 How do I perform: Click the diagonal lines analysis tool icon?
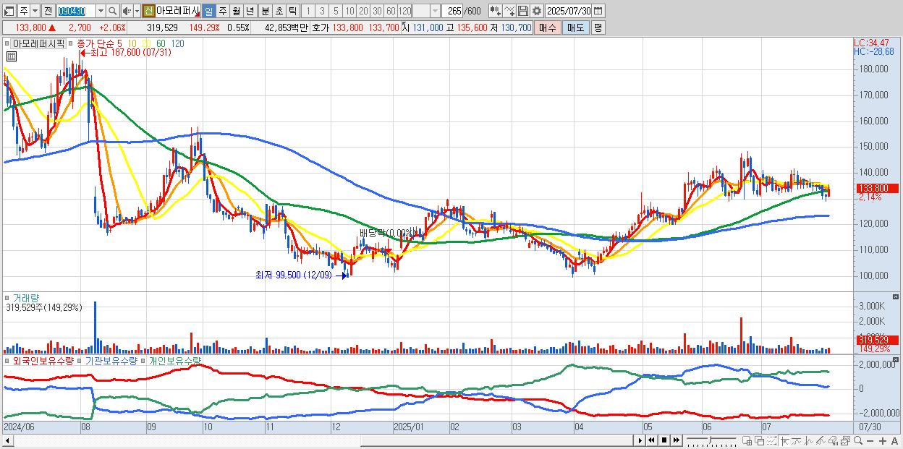(821, 441)
